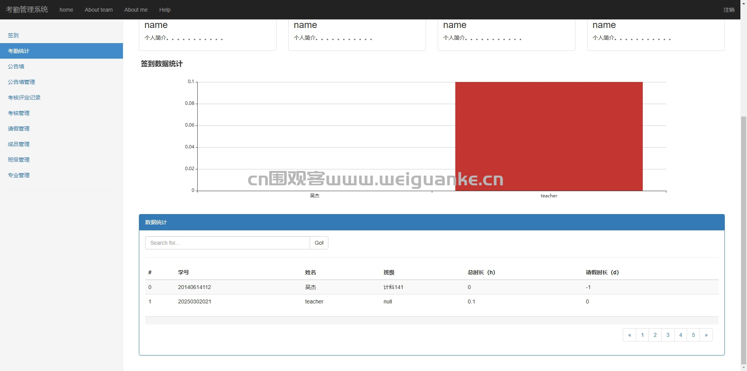
Task: Open the home nav link
Action: click(66, 10)
